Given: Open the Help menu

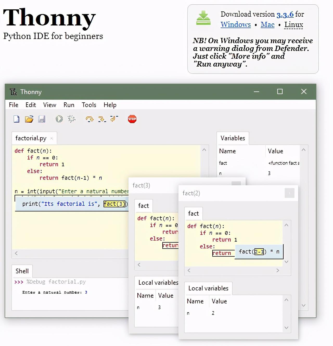Looking at the screenshot, I should tap(110, 105).
